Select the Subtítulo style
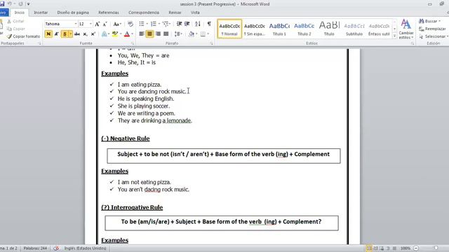449x252 pixels. point(354,29)
